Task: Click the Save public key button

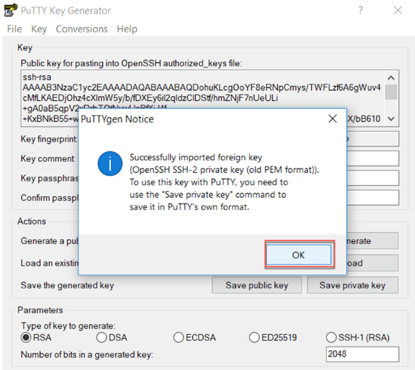Action: pyautogui.click(x=256, y=285)
